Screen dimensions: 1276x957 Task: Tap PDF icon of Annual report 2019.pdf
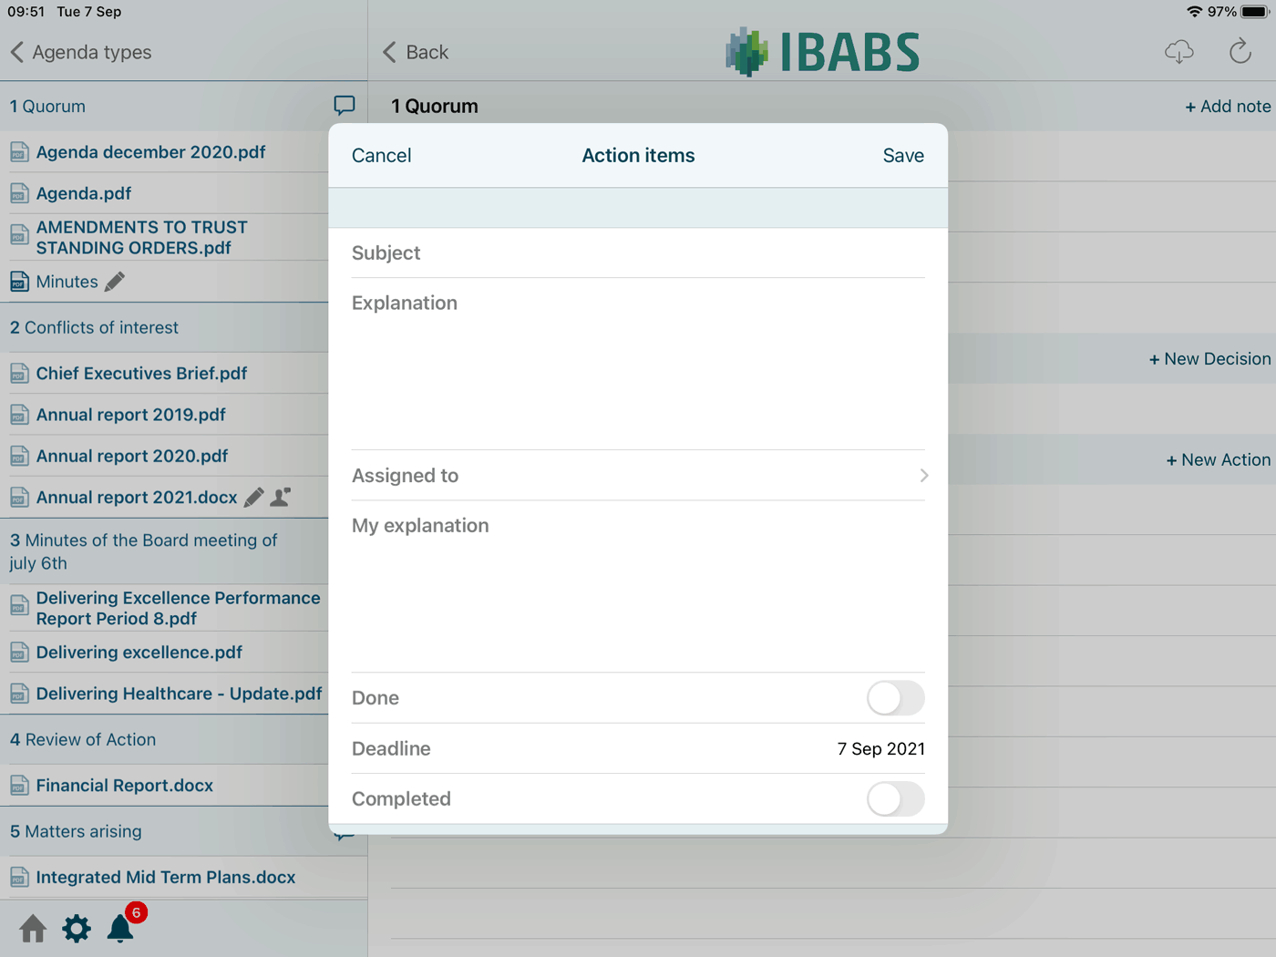tap(19, 415)
